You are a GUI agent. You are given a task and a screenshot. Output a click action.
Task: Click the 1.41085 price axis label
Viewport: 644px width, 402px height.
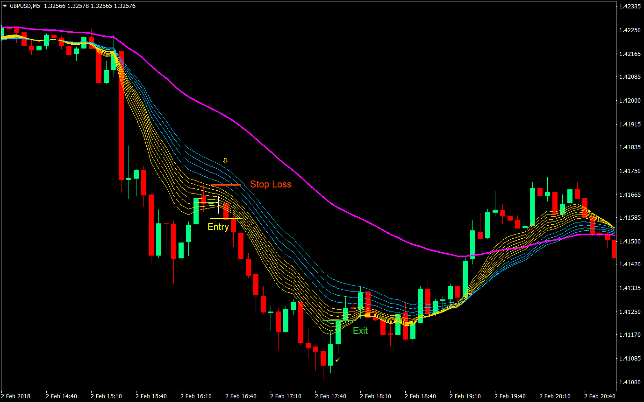pos(629,359)
